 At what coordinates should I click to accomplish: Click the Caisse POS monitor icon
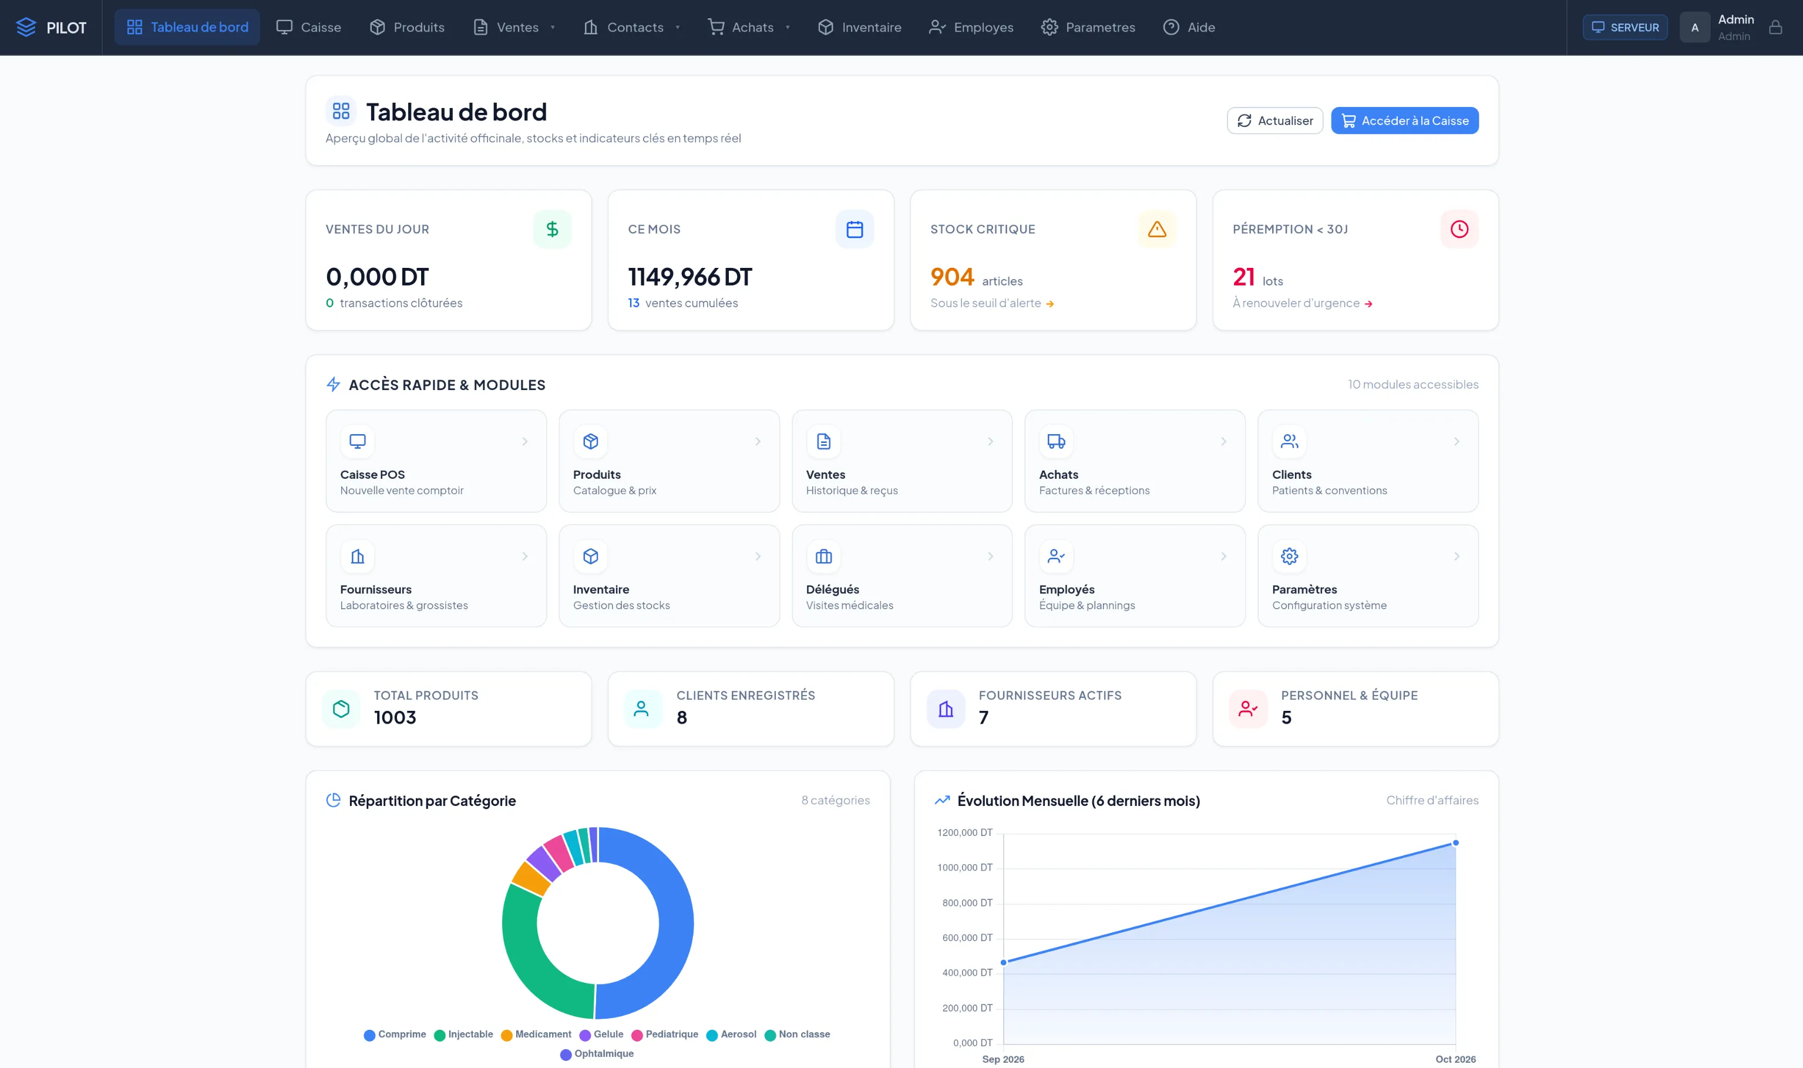pos(357,441)
